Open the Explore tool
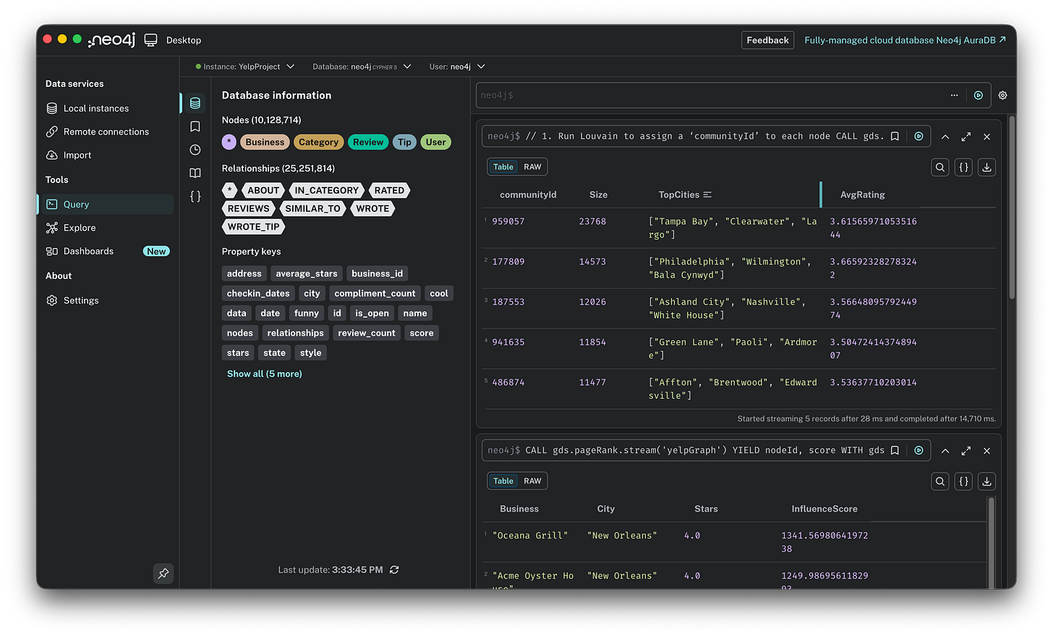 [x=106, y=228]
